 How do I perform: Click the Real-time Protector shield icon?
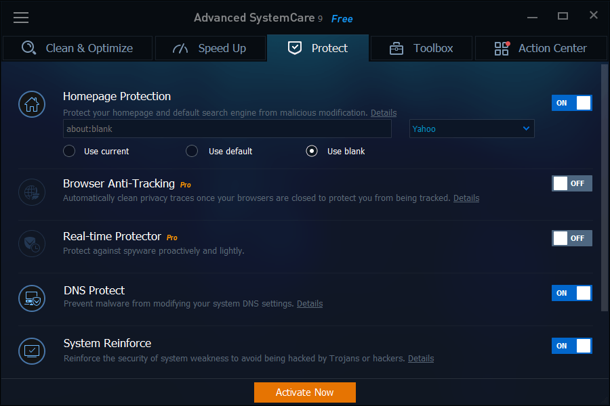pos(32,244)
